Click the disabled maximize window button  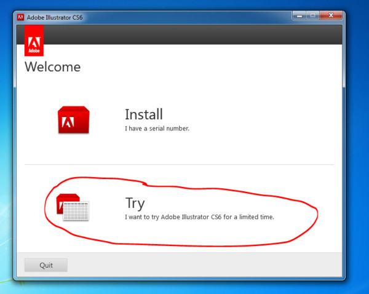point(312,16)
